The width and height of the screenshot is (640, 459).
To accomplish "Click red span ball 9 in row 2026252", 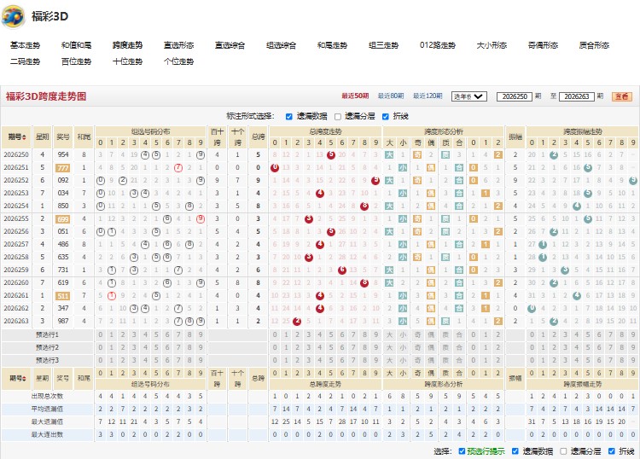I will pyautogui.click(x=375, y=180).
